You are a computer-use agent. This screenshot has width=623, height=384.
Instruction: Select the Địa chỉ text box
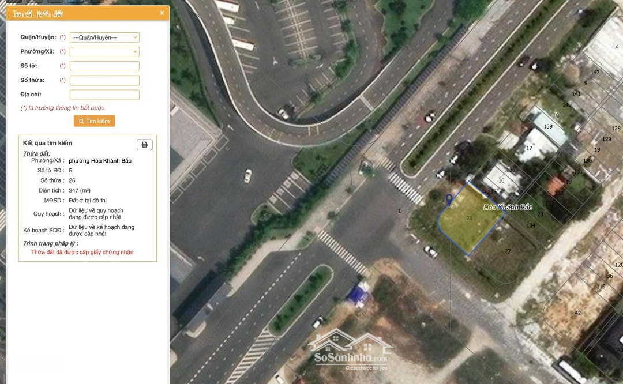[x=104, y=95]
